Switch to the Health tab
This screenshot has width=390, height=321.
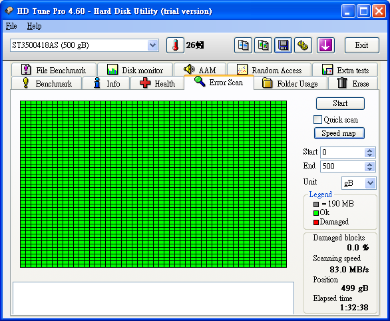157,83
